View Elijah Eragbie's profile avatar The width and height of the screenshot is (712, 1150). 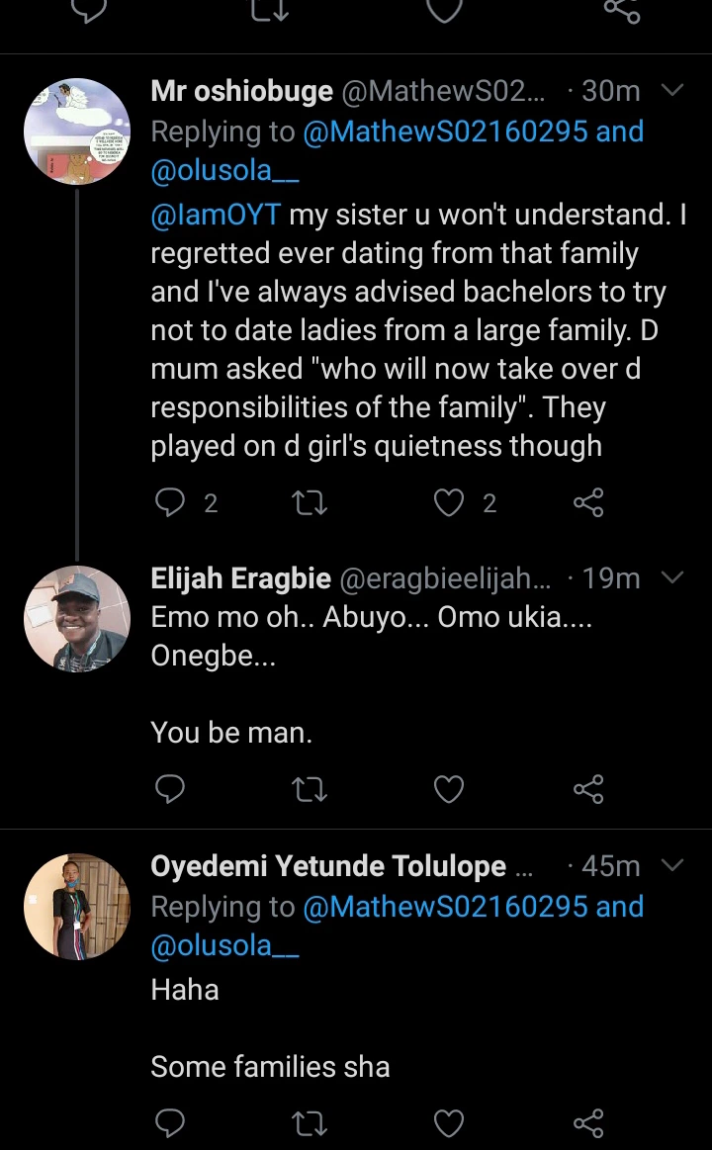77,618
